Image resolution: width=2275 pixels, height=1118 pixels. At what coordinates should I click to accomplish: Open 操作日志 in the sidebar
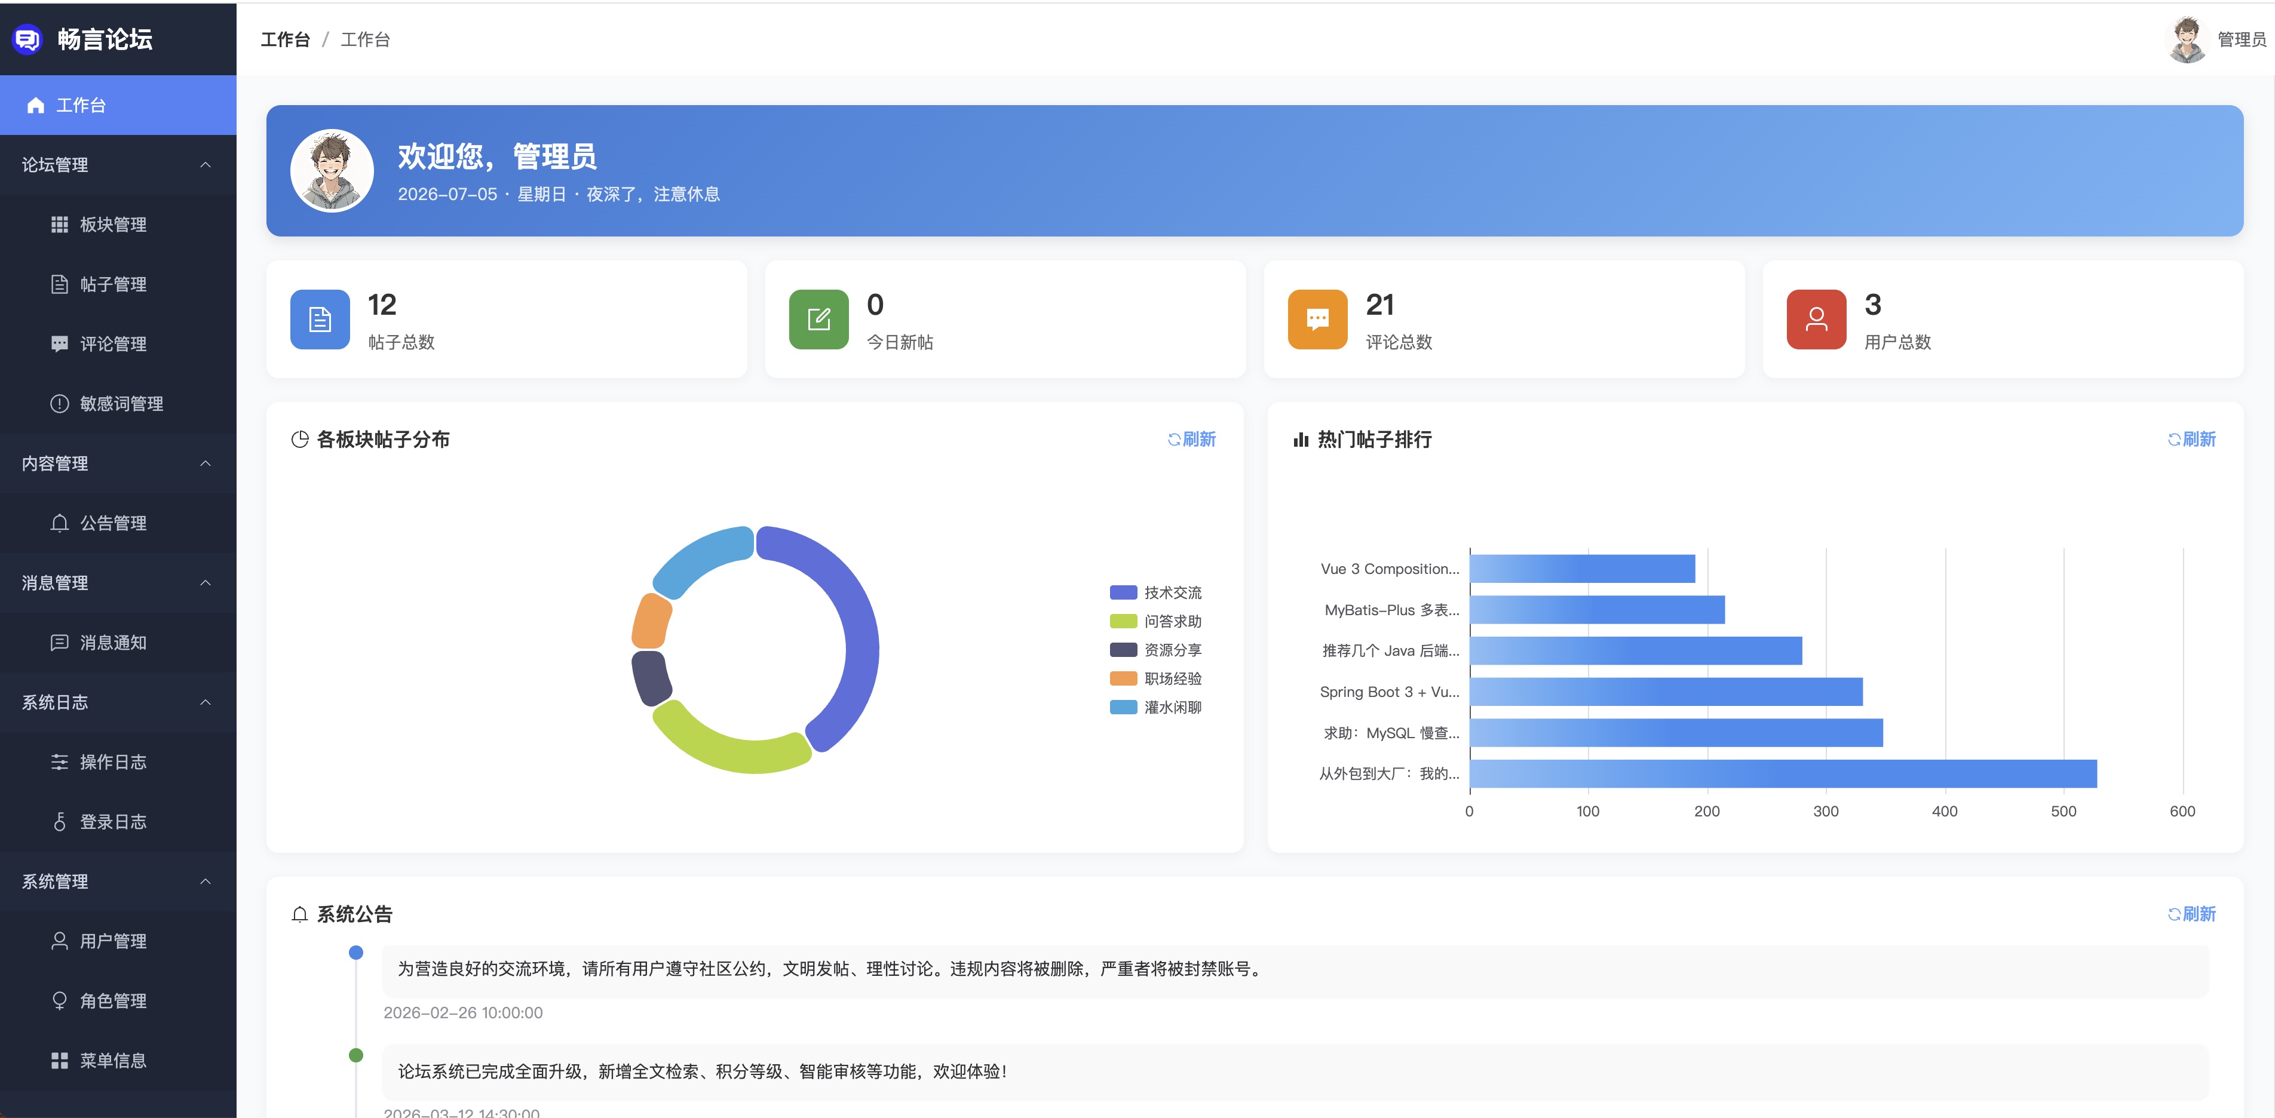[118, 761]
